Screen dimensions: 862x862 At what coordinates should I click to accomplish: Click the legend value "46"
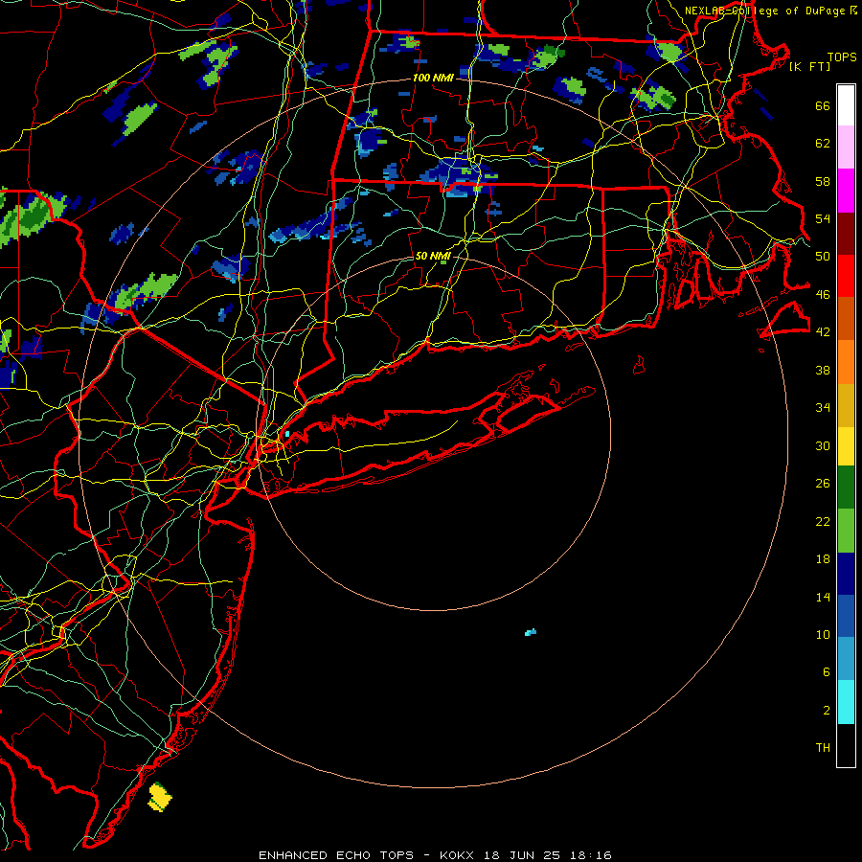pyautogui.click(x=823, y=295)
